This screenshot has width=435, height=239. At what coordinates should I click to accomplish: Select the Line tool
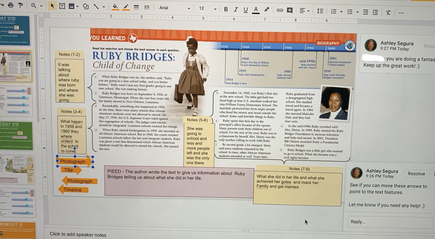[96, 7]
